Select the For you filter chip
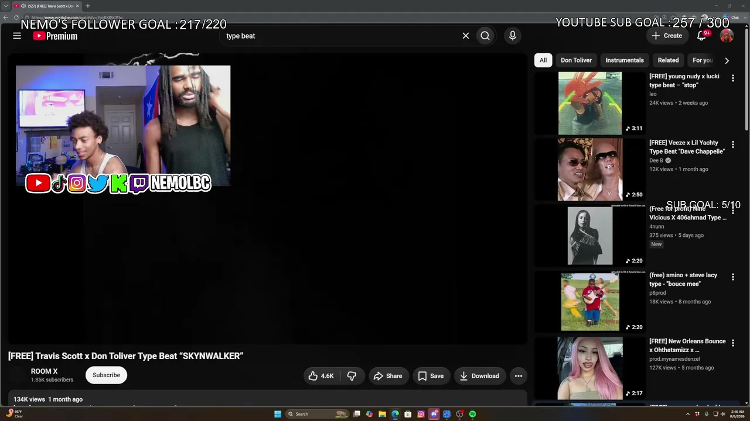 (x=703, y=60)
